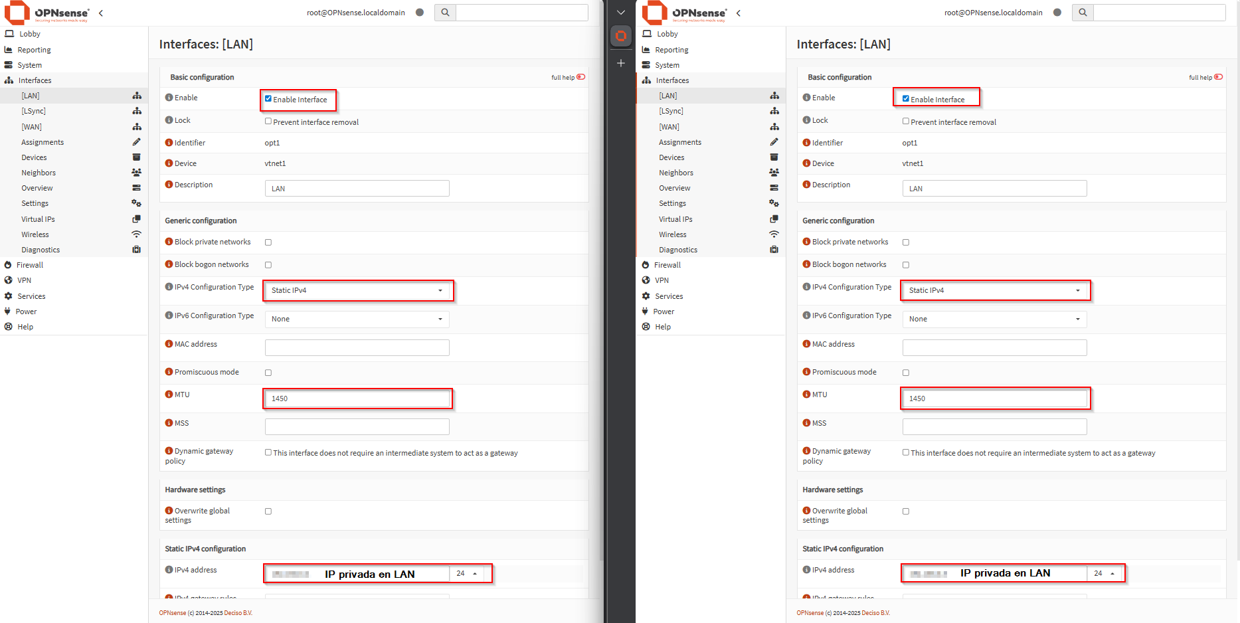This screenshot has height=623, width=1240.
Task: Click the status dot beside username in left window
Action: click(420, 12)
